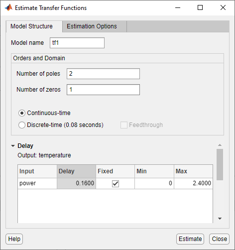The height and width of the screenshot is (250, 235).
Task: Click the scrollbar down arrow
Action: coord(220,219)
